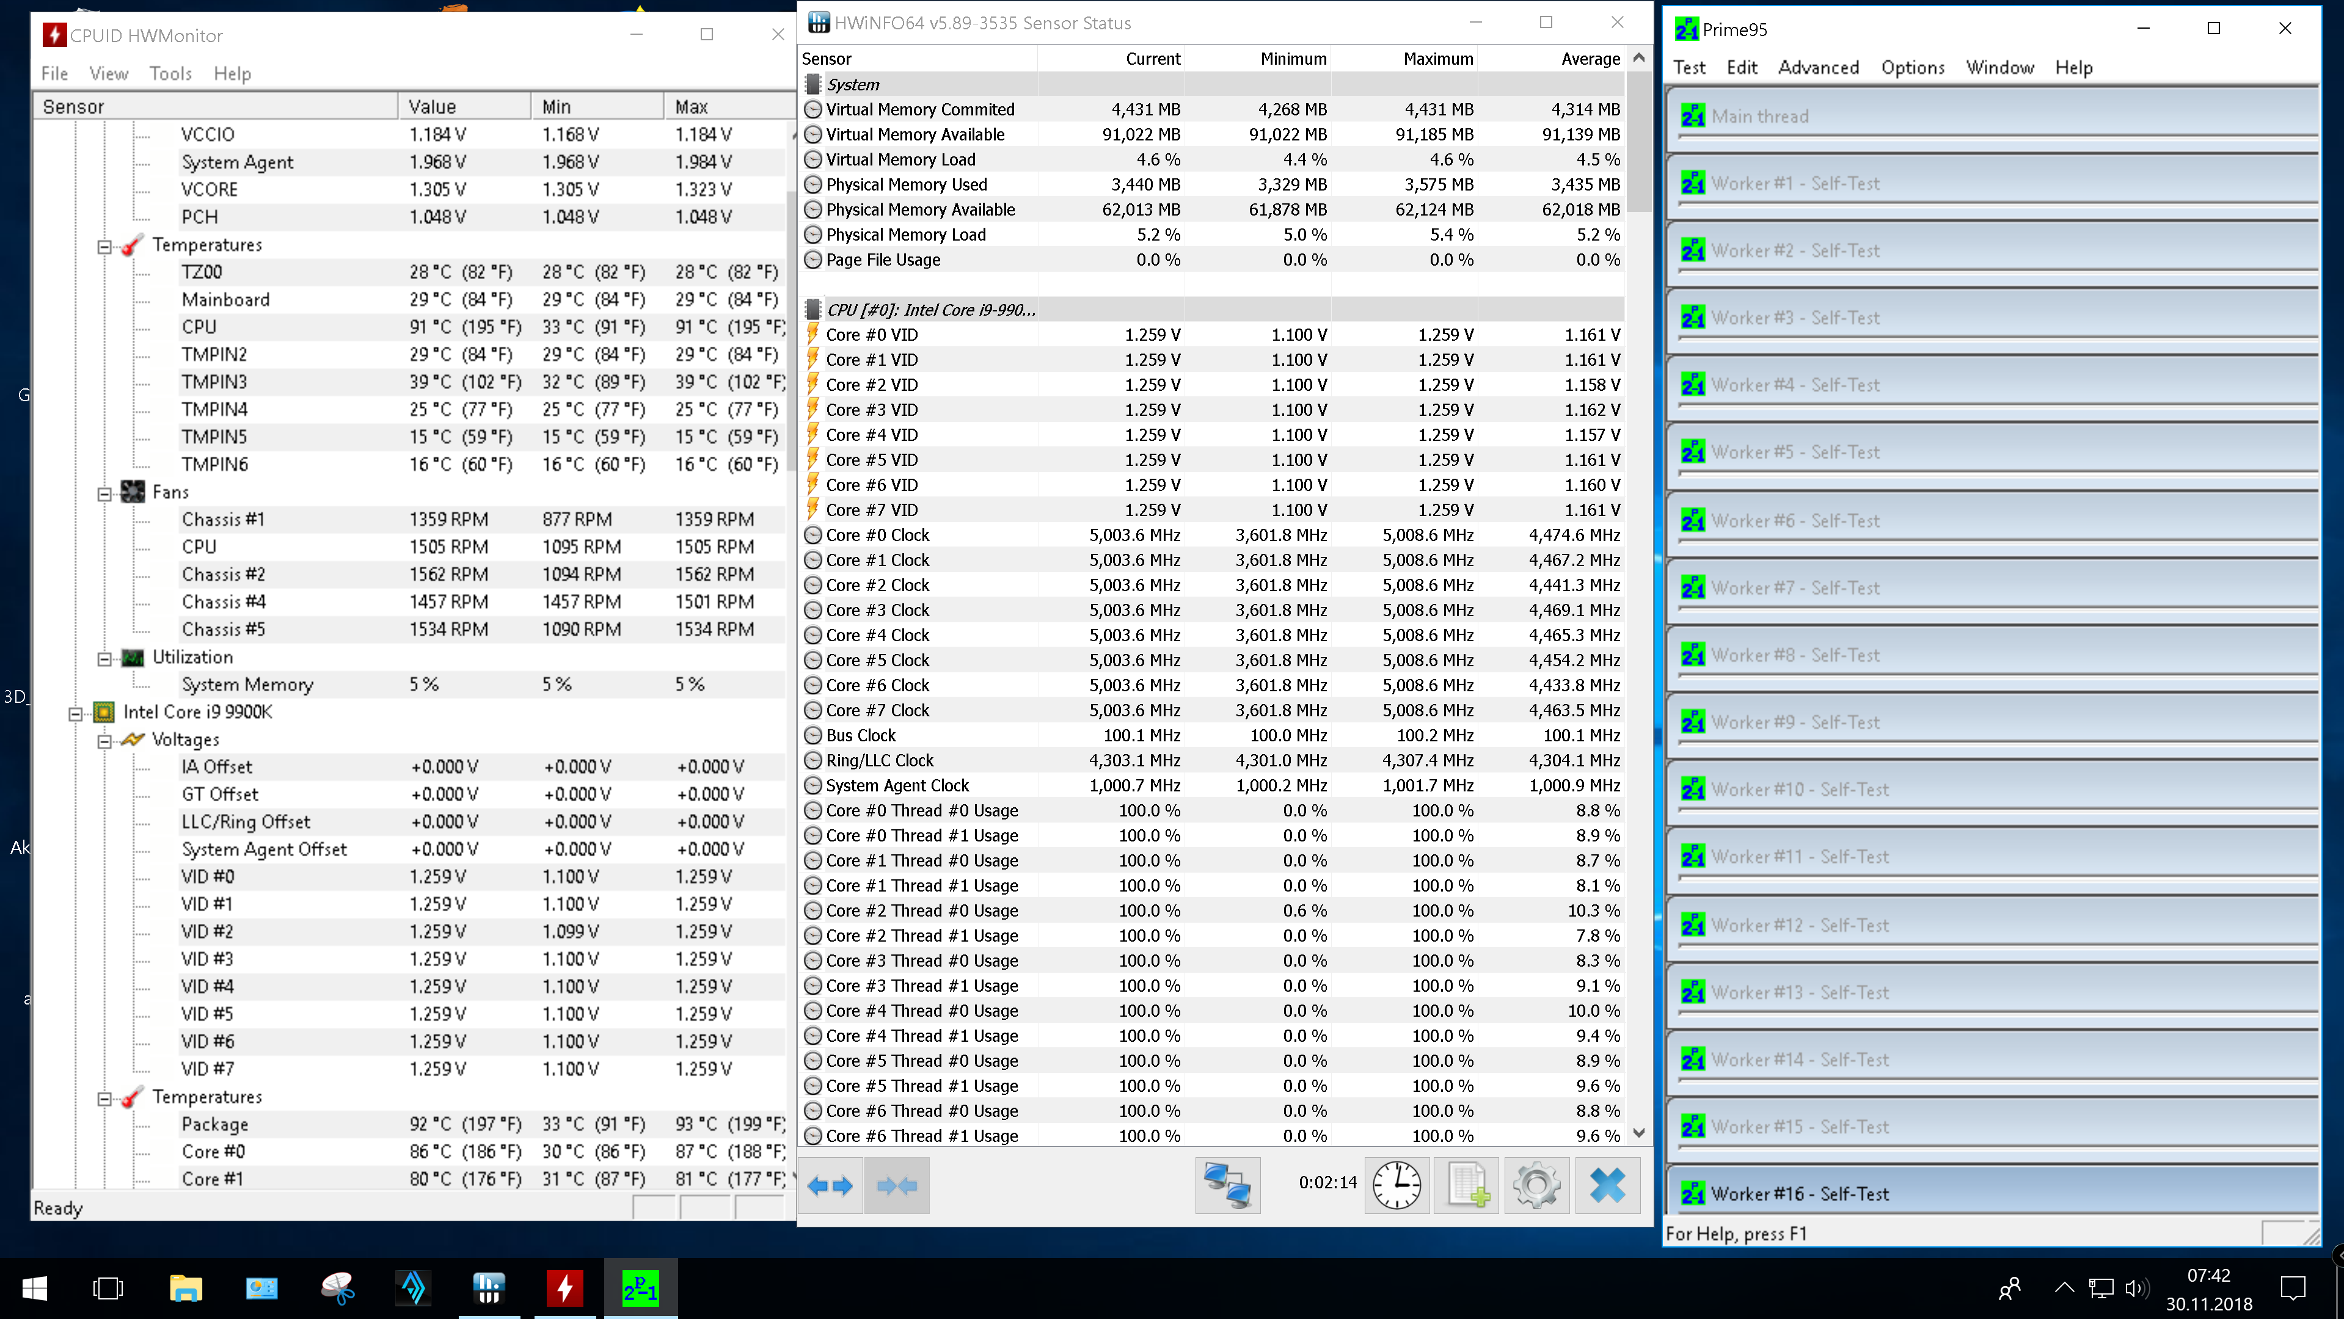The height and width of the screenshot is (1319, 2344).
Task: Reset HWiNFO elapsed time clock icon
Action: tap(1397, 1185)
